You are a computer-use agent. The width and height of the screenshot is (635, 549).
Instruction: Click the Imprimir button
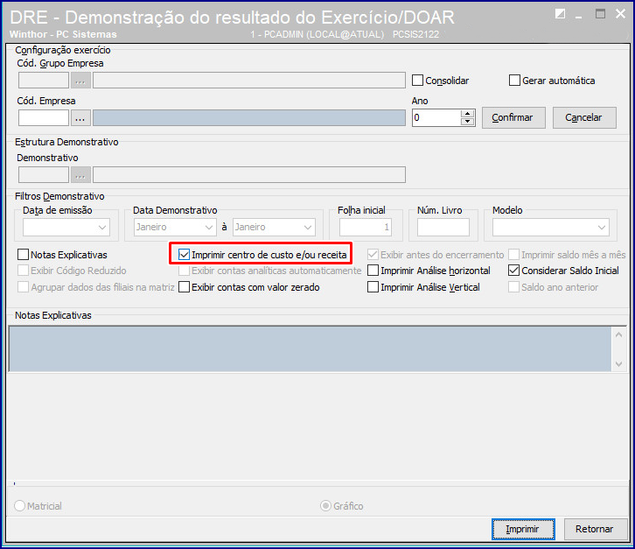pyautogui.click(x=523, y=529)
